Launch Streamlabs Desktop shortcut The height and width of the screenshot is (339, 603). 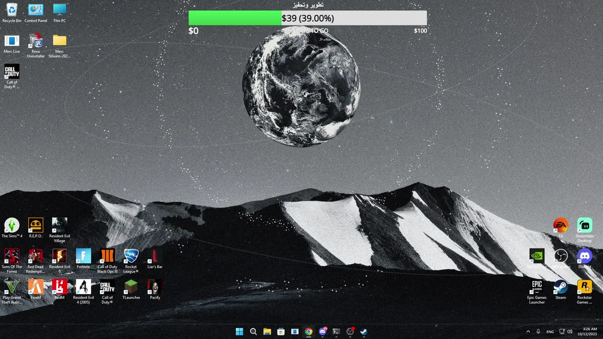585,230
